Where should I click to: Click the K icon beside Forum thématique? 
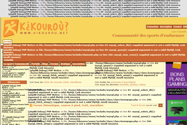click(31, 105)
